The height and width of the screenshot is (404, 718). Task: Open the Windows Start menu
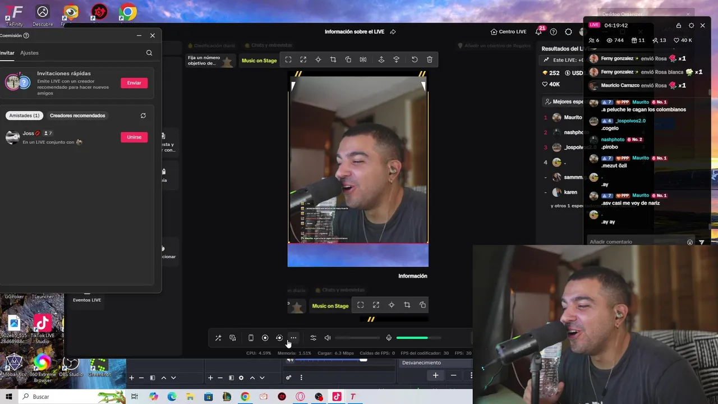coord(8,397)
